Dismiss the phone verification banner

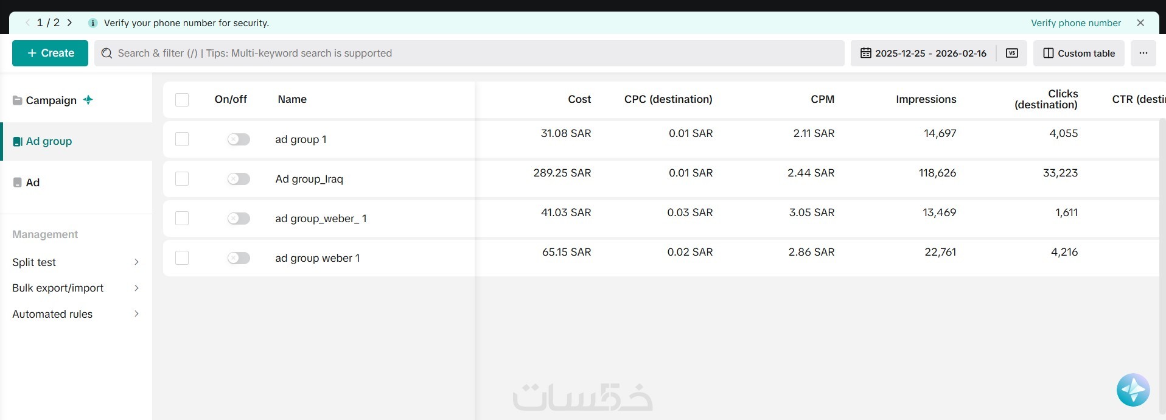point(1140,23)
